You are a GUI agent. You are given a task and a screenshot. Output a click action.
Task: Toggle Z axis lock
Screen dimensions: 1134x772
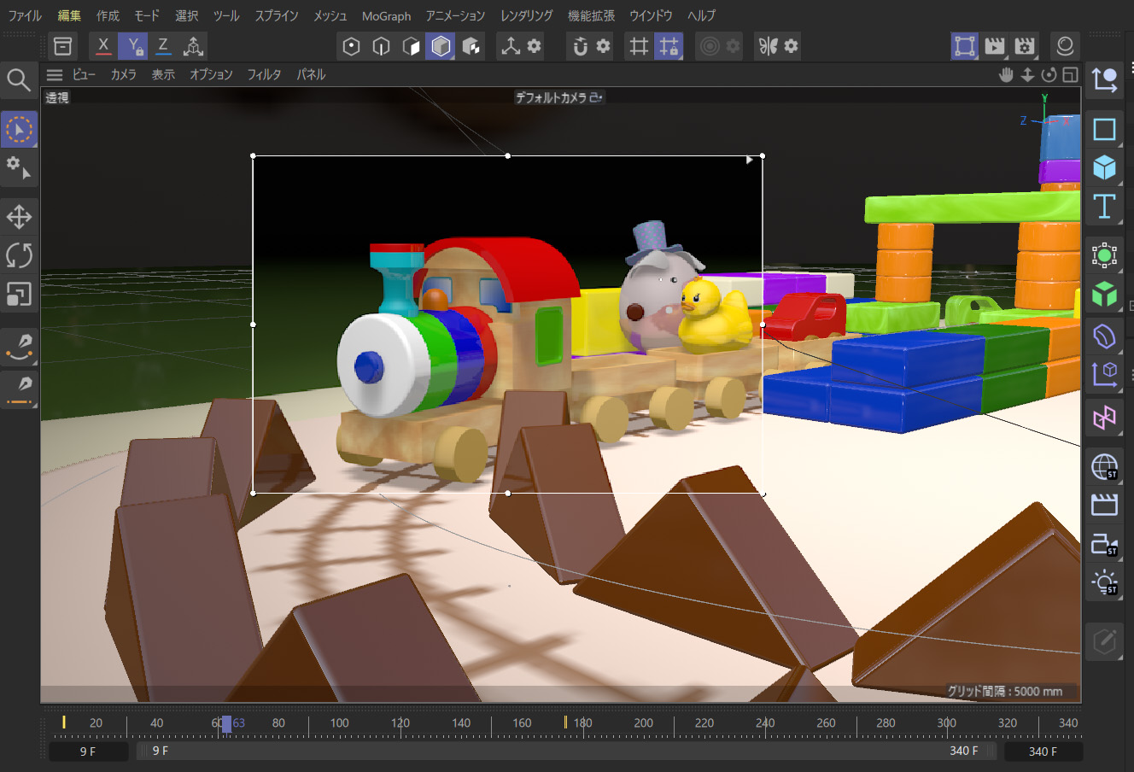tap(163, 46)
